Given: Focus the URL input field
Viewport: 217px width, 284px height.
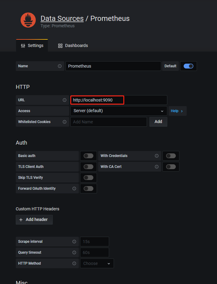Looking at the screenshot, I should point(119,100).
